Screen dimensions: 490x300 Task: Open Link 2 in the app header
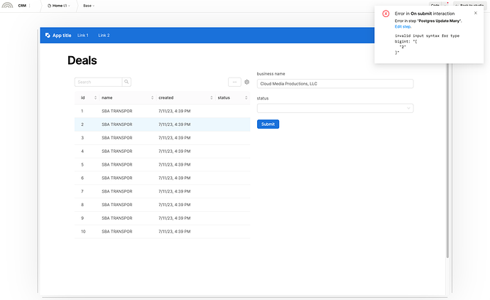point(104,36)
